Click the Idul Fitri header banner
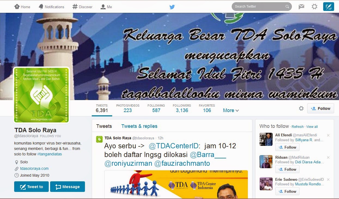The image size is (339, 199). [169, 56]
